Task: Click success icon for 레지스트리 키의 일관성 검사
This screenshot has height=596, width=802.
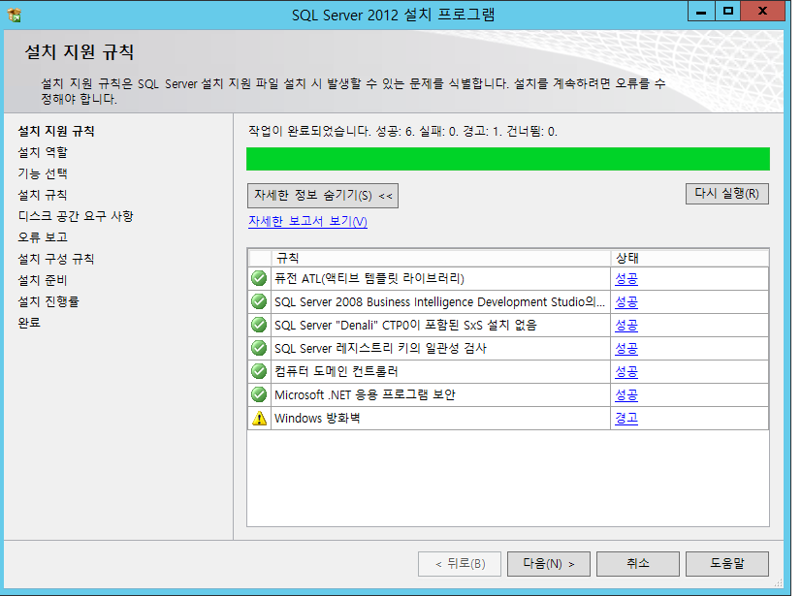Action: [x=259, y=349]
